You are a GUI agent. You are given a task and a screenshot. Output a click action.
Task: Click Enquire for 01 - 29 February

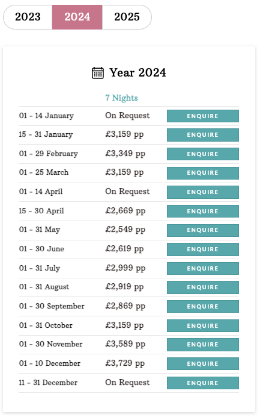coord(203,154)
